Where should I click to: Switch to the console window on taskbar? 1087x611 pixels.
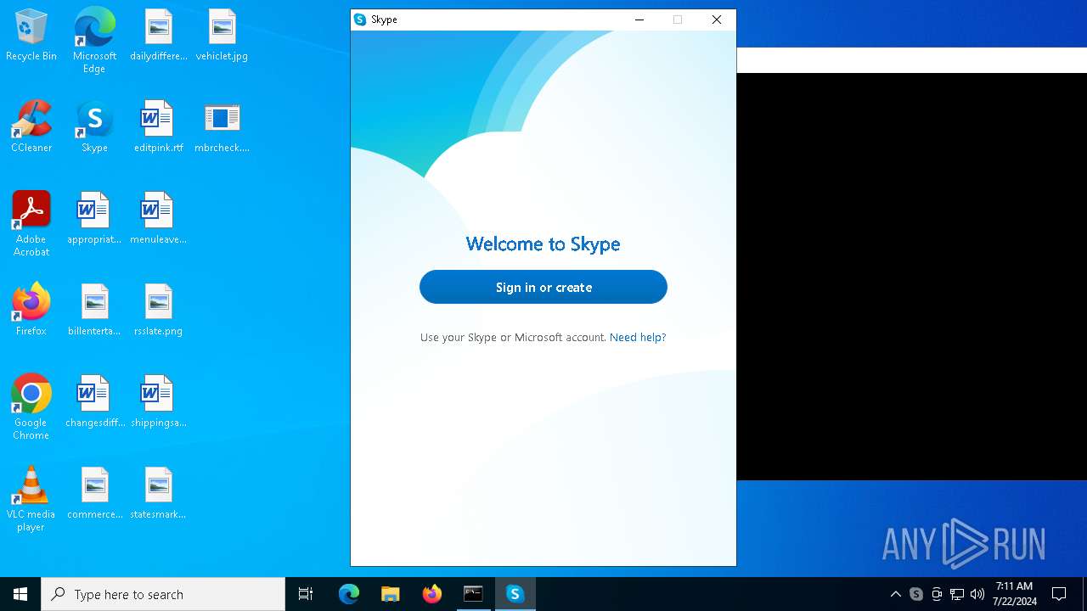pyautogui.click(x=473, y=594)
